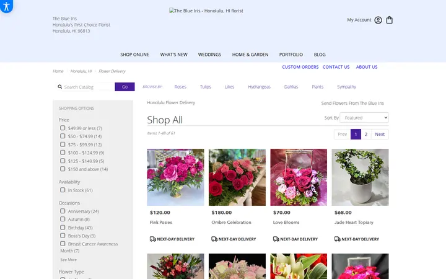This screenshot has width=446, height=279.
Task: Check the Anniversary occasion filter
Action: (x=63, y=211)
